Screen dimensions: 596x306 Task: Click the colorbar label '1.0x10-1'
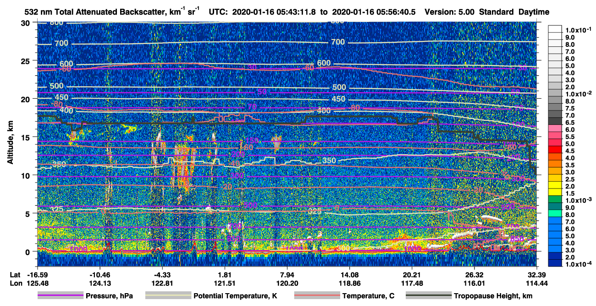(x=579, y=30)
